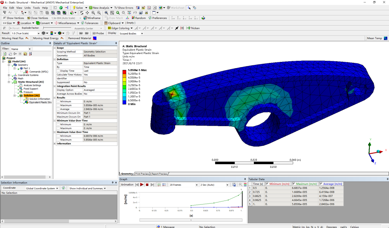The image size is (389, 228).
Task: Click the red Max legend color band
Action: coord(124,72)
